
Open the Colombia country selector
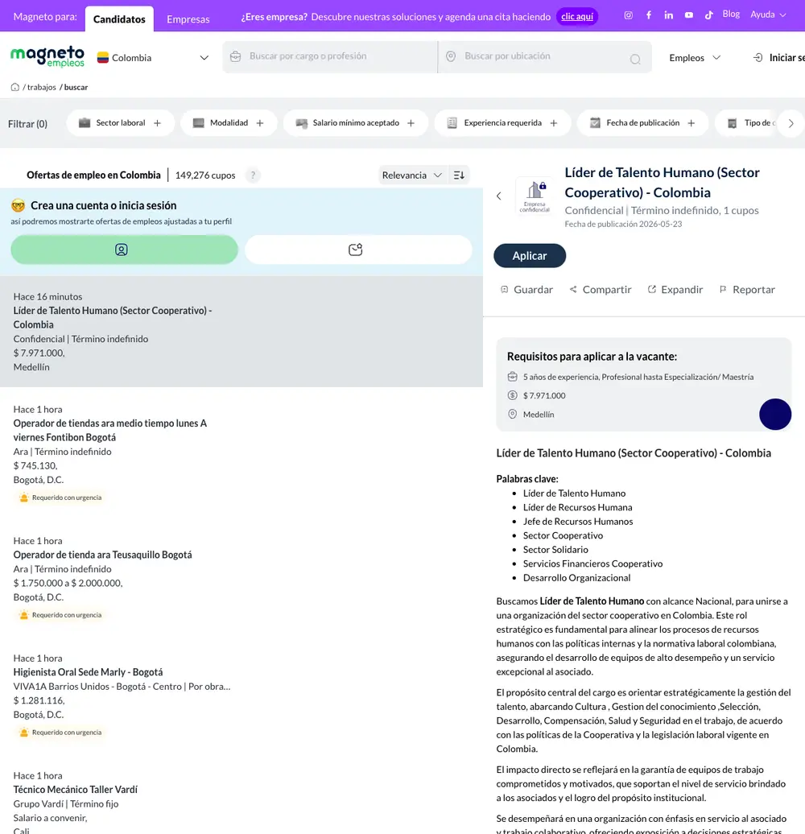(153, 57)
